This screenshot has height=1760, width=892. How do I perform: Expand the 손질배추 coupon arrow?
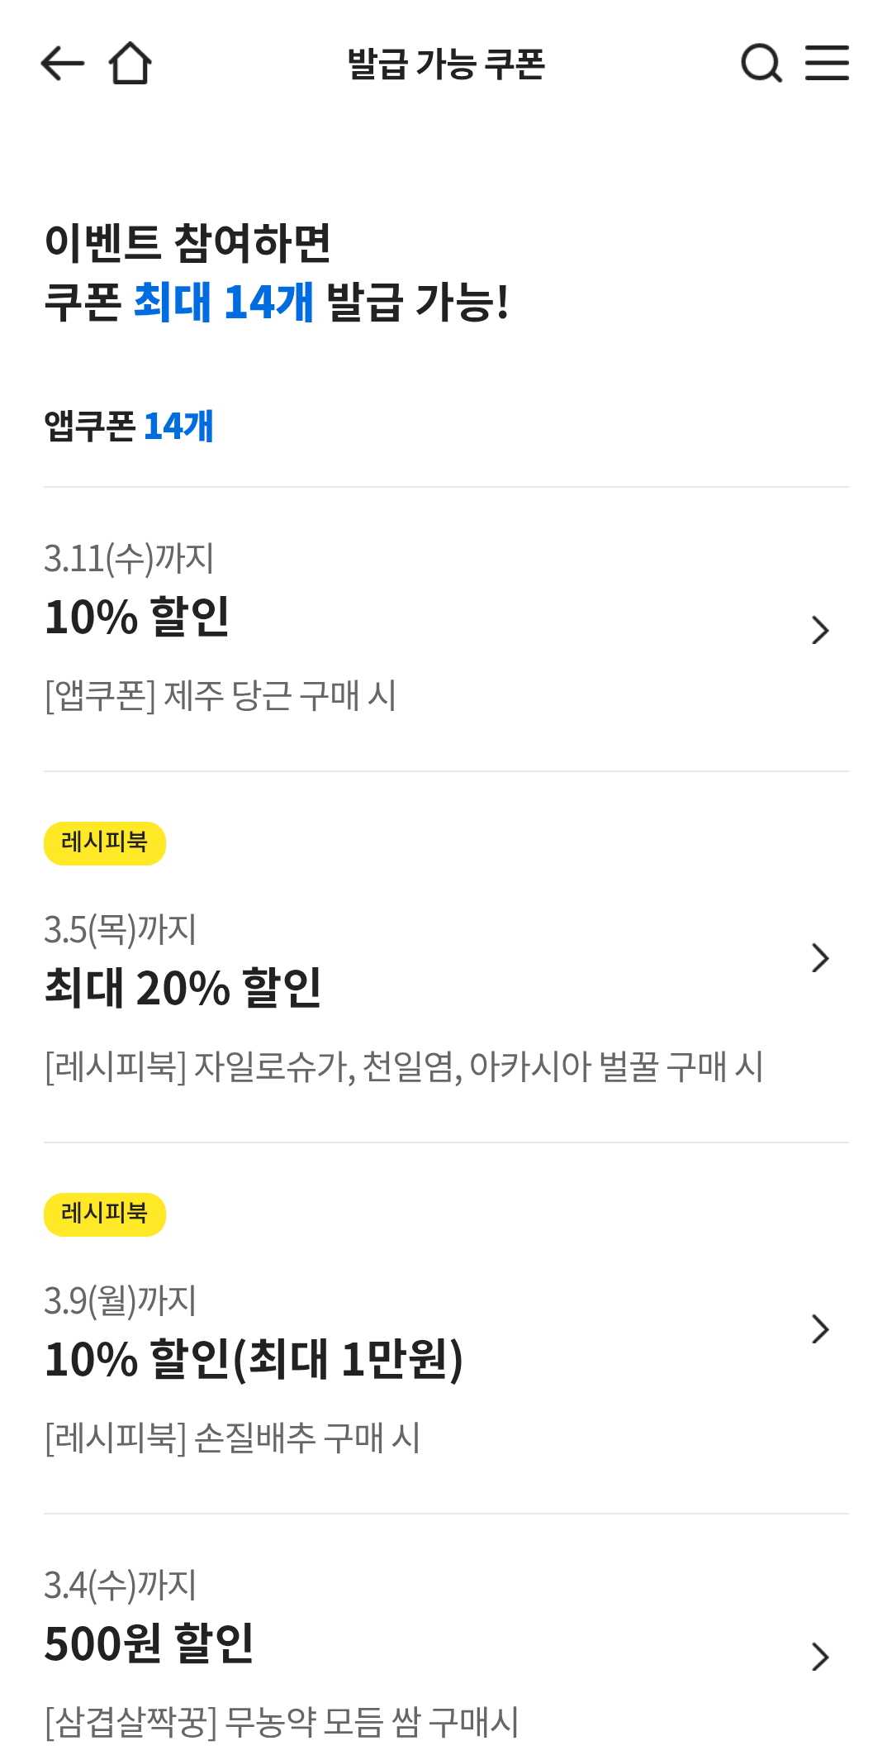coord(819,1329)
